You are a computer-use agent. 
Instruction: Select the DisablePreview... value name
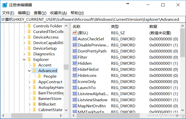(x=93, y=45)
